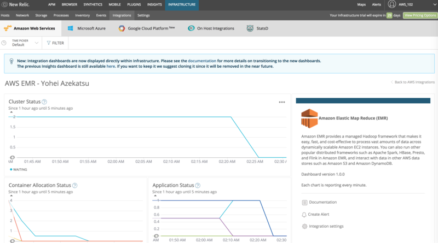Switch to StatsD integrations
The height and width of the screenshot is (243, 438).
[x=257, y=28]
